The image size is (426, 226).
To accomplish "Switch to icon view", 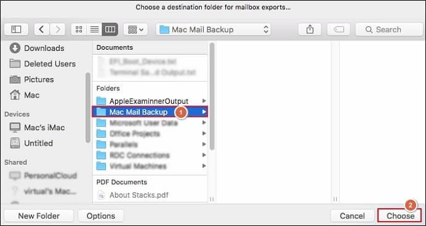I will (79, 29).
